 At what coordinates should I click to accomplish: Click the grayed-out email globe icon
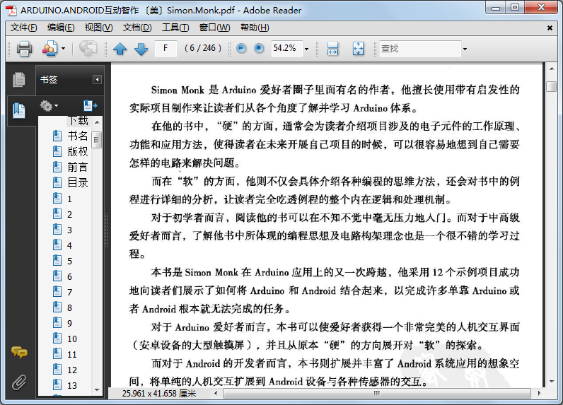pos(88,49)
